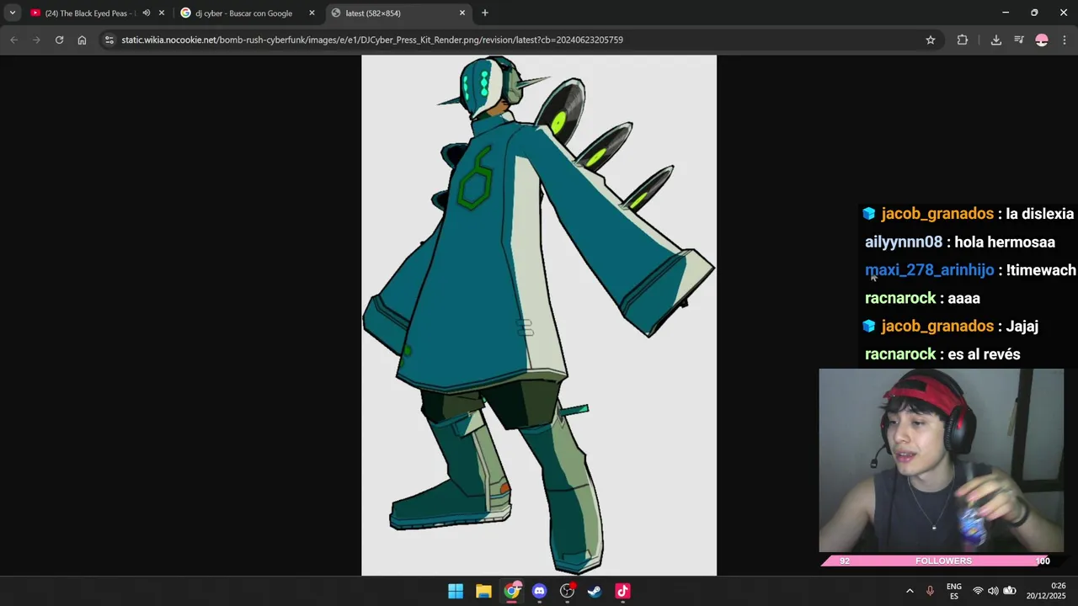Screen dimensions: 1078x606
Task: Open the tab search dropdown arrow
Action: coord(12,13)
